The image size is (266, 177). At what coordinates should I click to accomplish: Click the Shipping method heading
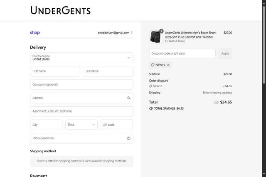[43, 151]
